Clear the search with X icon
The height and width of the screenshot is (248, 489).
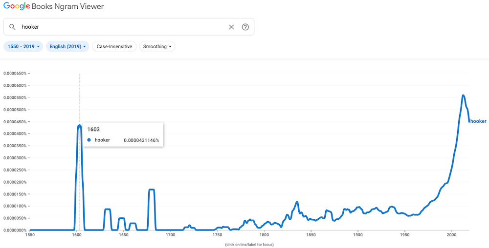coord(231,27)
